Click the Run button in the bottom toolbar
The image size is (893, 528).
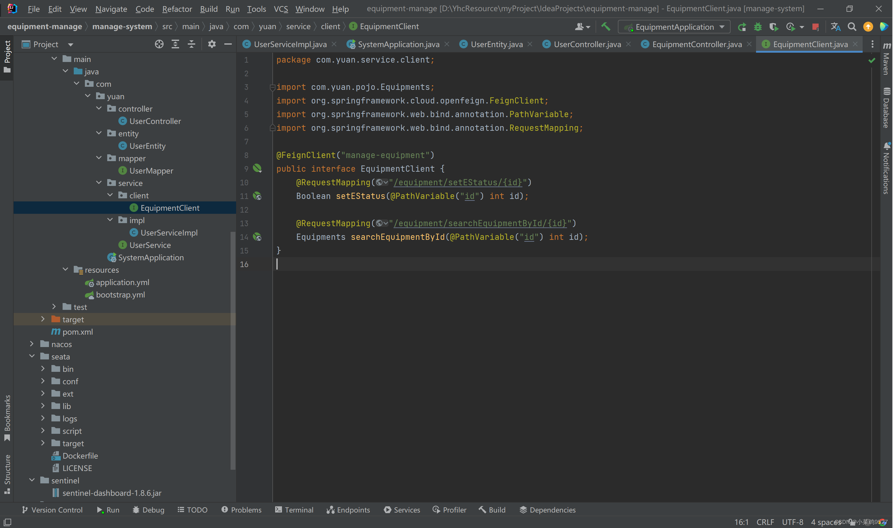[108, 510]
